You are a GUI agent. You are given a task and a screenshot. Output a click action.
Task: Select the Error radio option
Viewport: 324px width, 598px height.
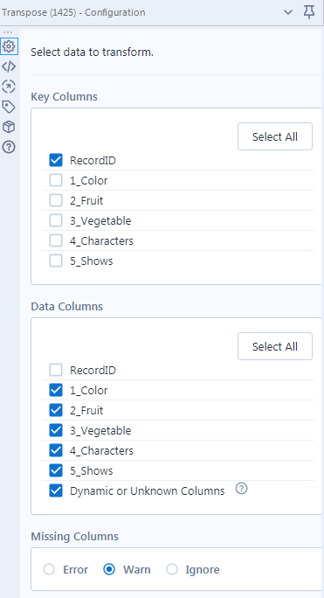(49, 569)
